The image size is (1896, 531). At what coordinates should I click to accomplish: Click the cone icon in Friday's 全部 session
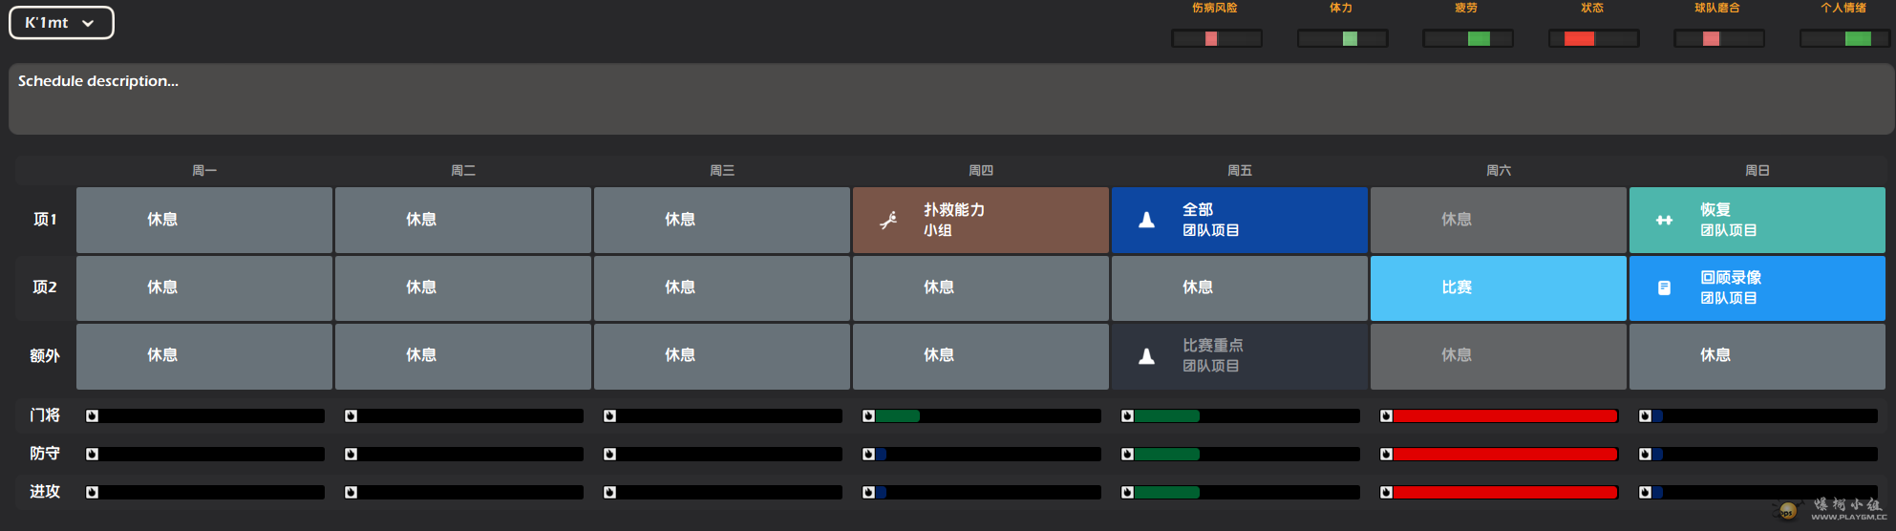pyautogui.click(x=1146, y=221)
